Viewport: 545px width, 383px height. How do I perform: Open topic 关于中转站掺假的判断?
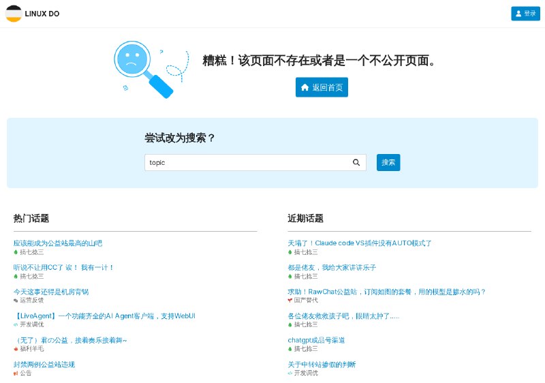(322, 365)
